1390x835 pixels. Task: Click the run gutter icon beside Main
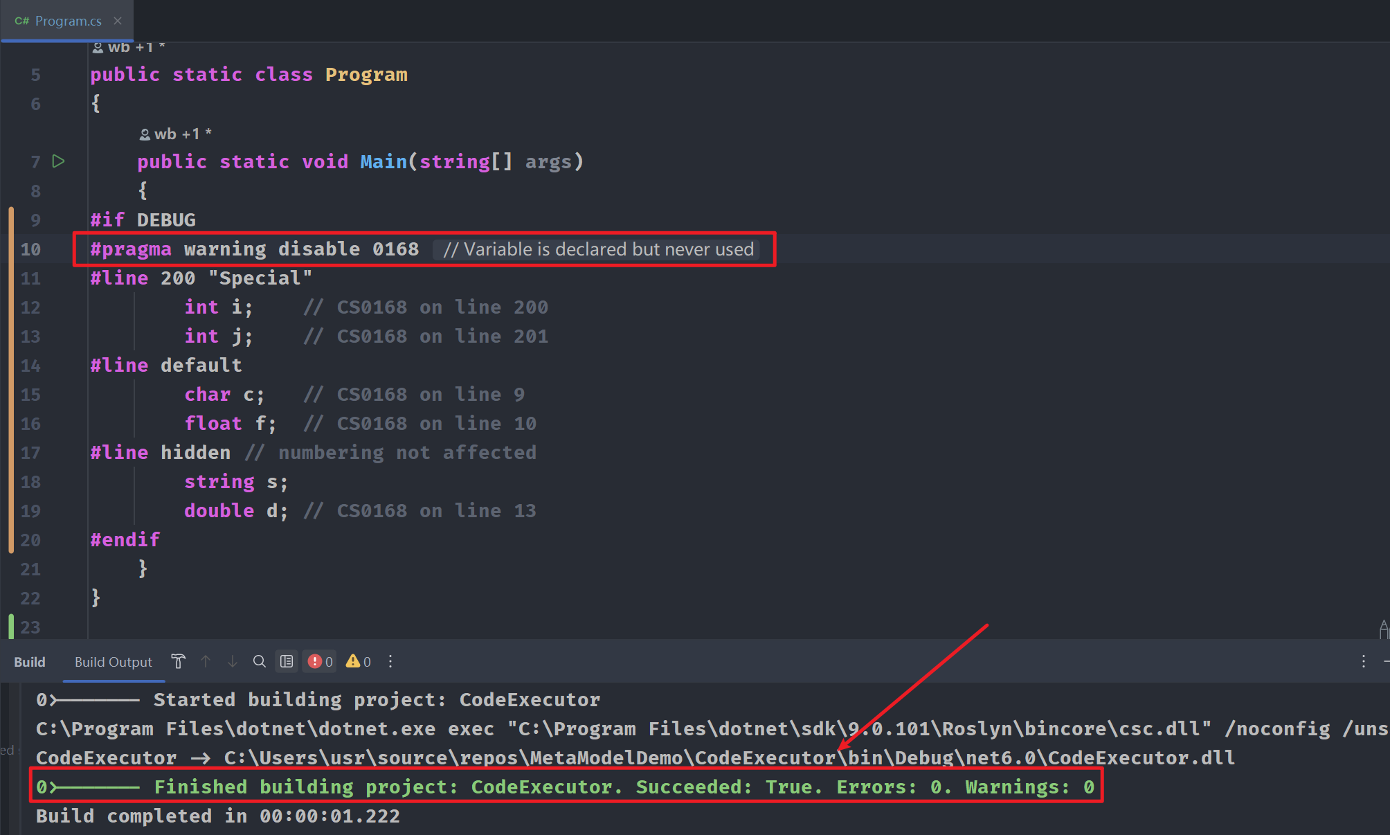coord(59,161)
